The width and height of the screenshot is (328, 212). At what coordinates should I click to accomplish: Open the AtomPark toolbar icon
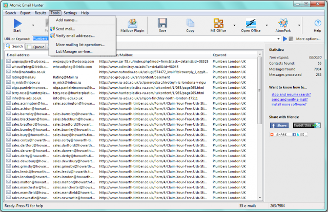pyautogui.click(x=283, y=23)
